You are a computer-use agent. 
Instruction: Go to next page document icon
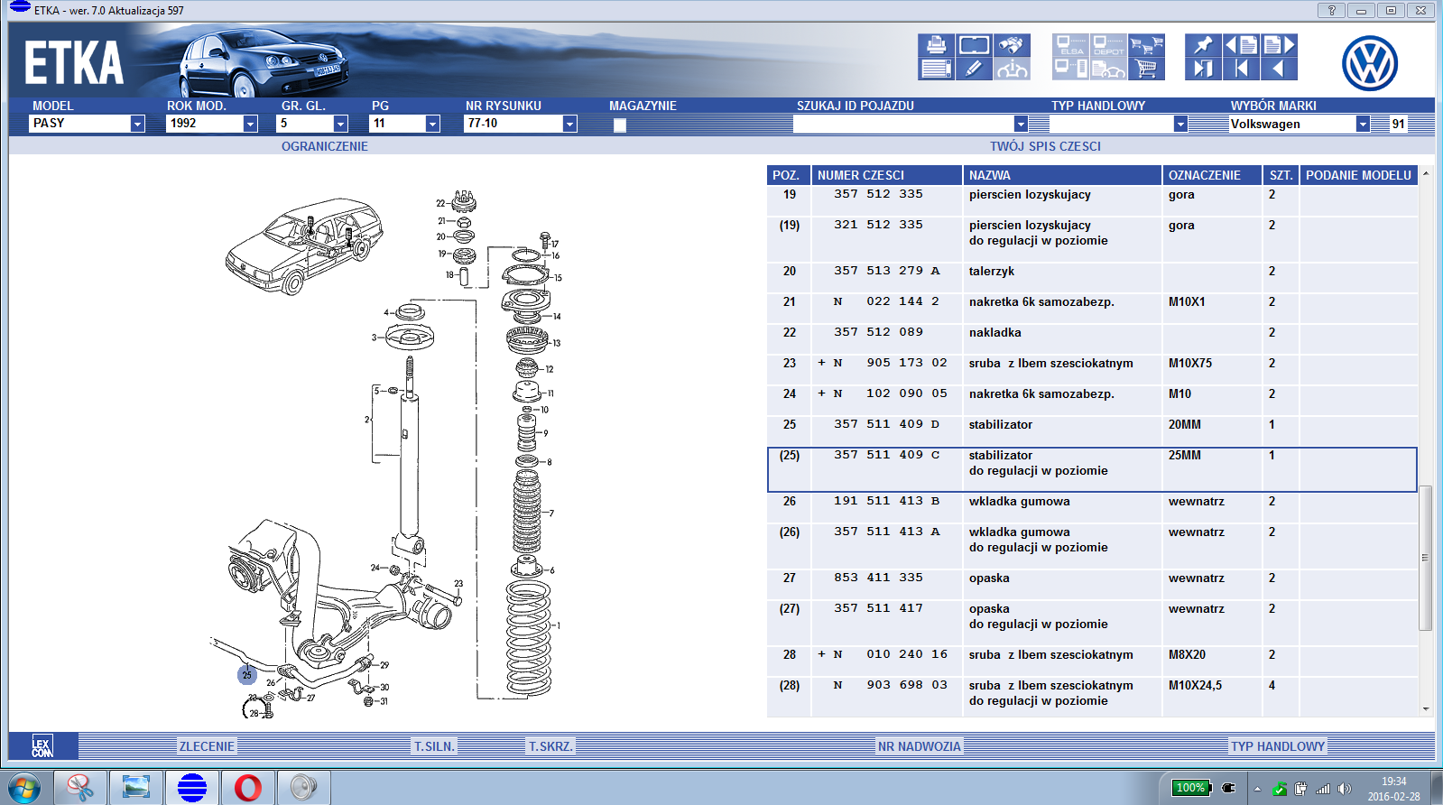click(1279, 45)
